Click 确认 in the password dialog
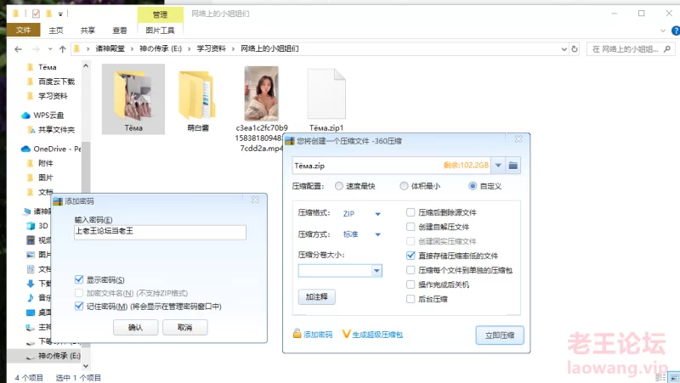Image resolution: width=680 pixels, height=383 pixels. (135, 327)
